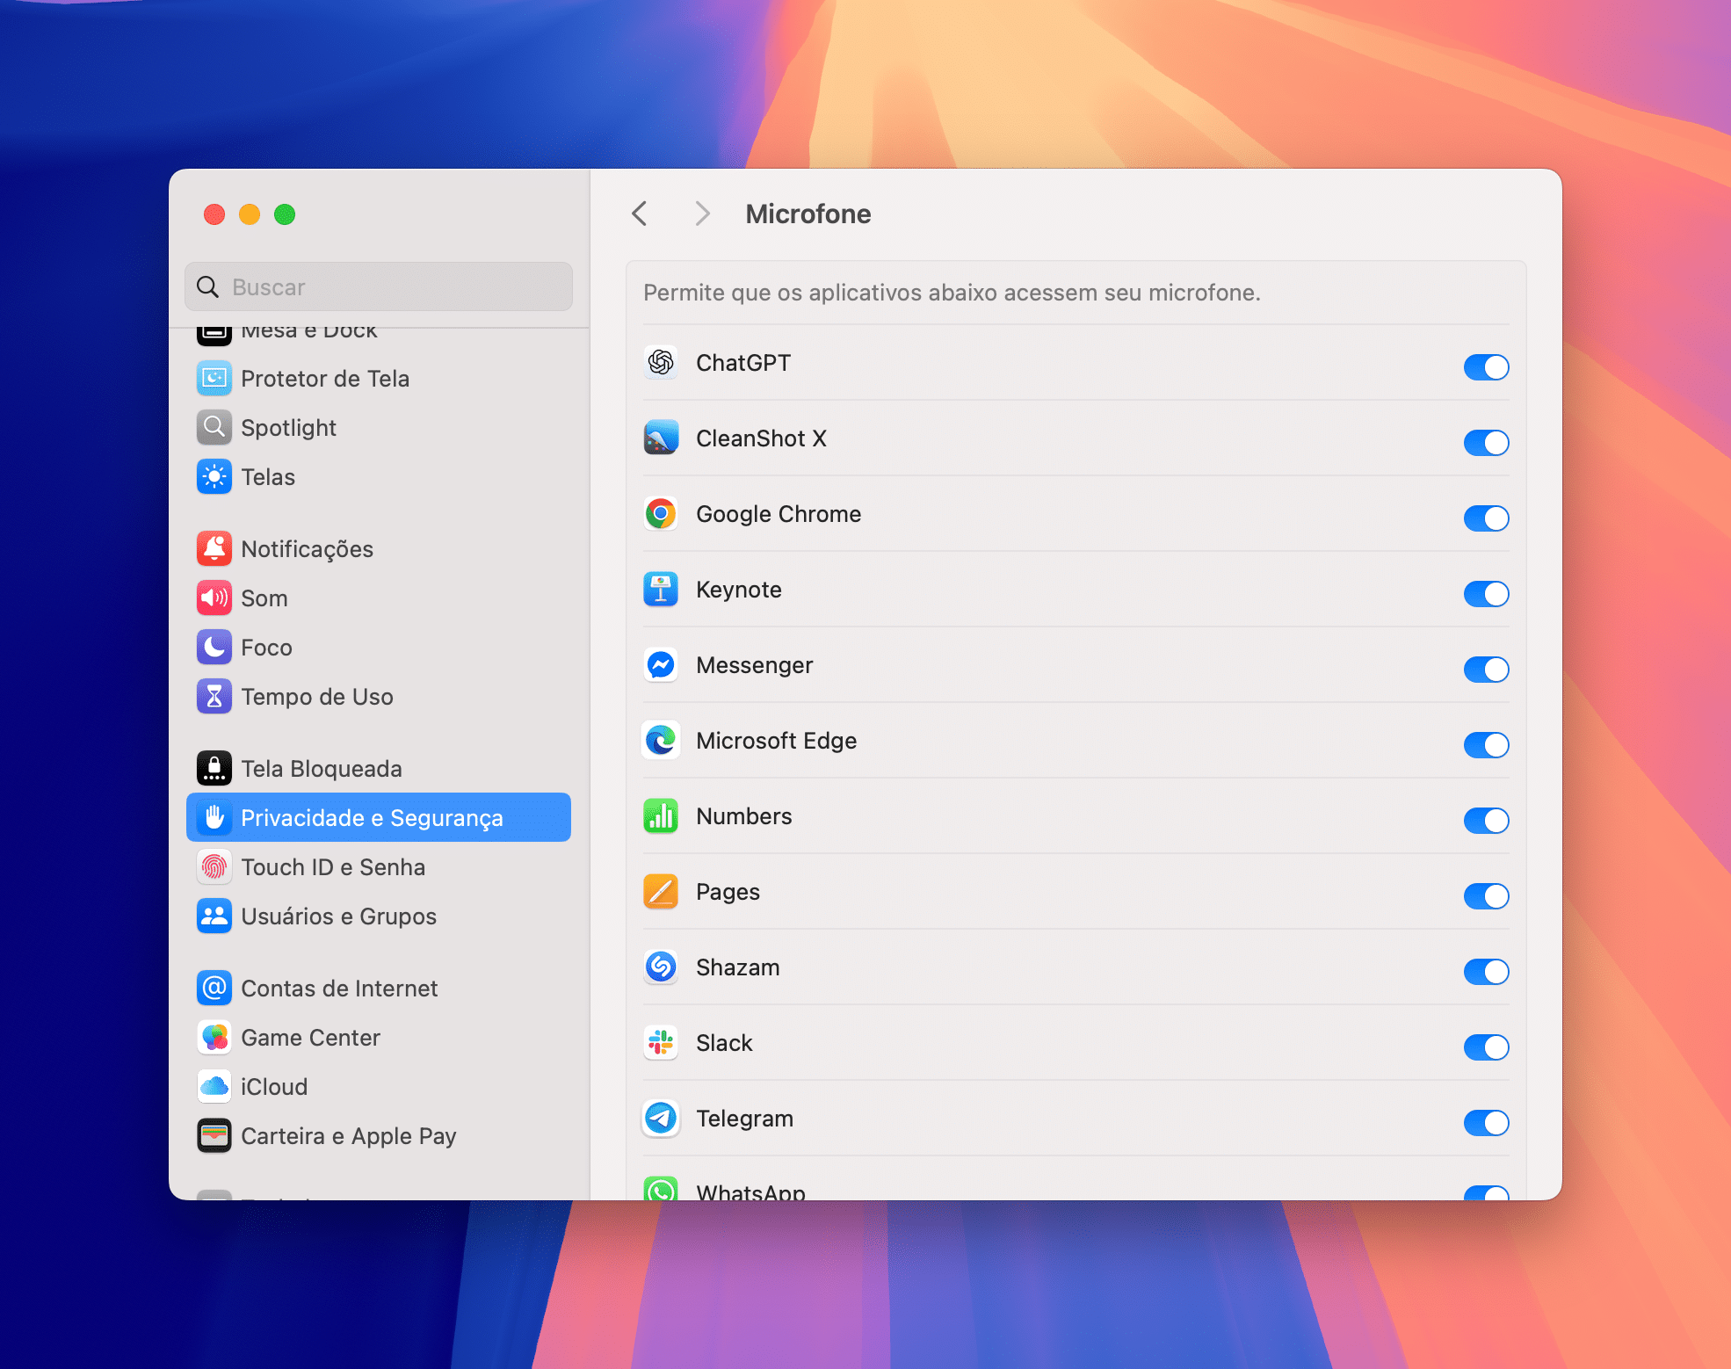Select the Microsoft Edge row label
The width and height of the screenshot is (1731, 1369).
click(776, 741)
